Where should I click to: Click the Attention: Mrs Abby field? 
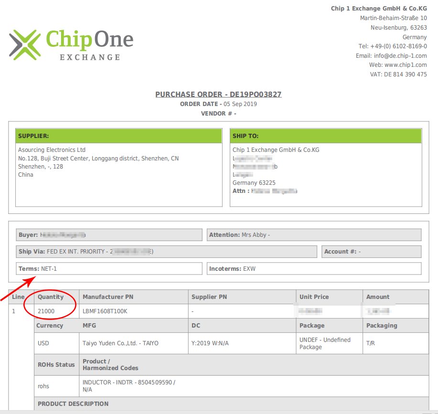[x=314, y=235]
